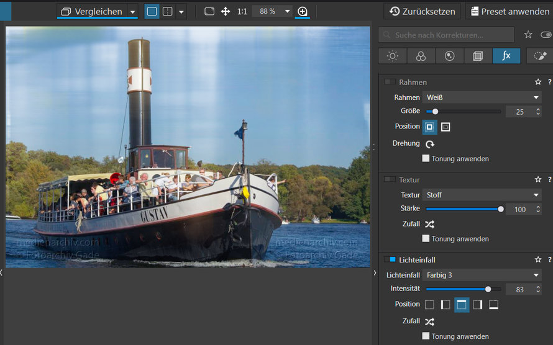Toggle the Lichteinfall effect switch
Screen dimensions: 553x345
(390, 259)
